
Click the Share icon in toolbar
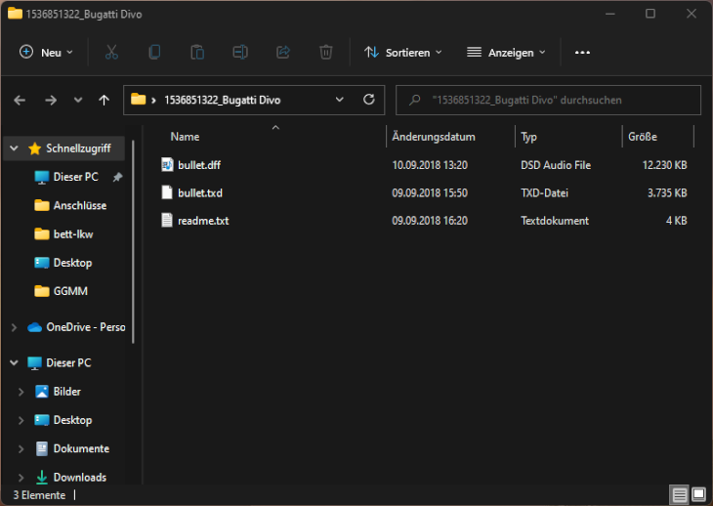tap(283, 53)
